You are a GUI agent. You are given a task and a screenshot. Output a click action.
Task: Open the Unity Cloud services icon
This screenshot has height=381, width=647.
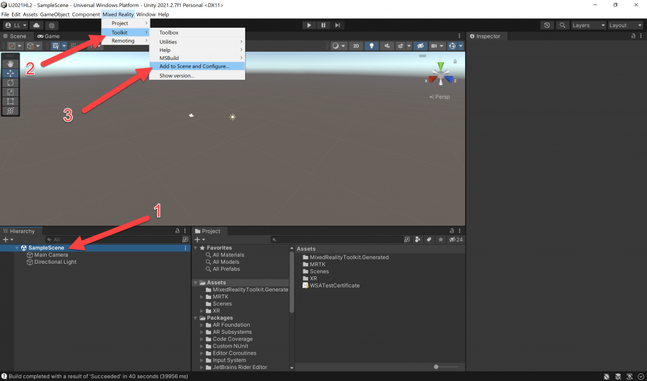pyautogui.click(x=36, y=25)
